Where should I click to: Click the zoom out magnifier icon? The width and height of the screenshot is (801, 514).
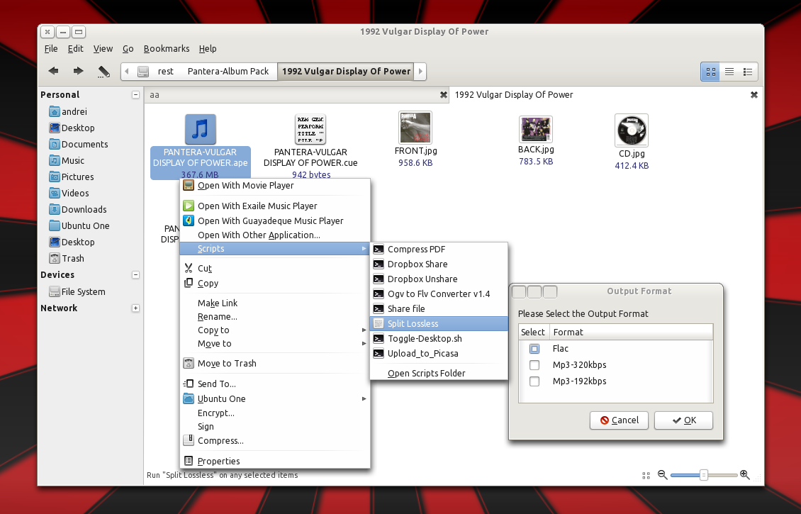(663, 475)
